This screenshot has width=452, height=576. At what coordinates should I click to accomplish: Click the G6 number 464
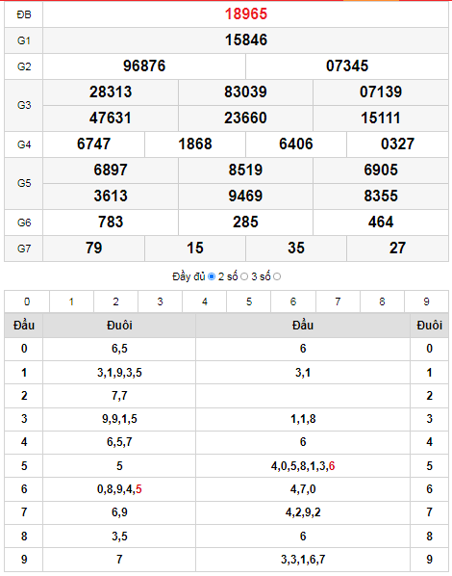click(381, 222)
